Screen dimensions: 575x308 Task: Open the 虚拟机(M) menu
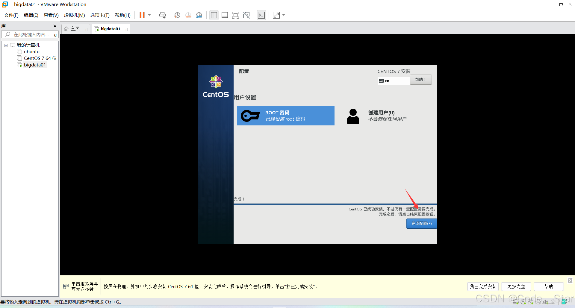coord(74,15)
